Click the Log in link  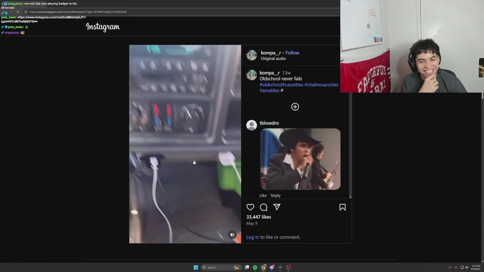click(253, 237)
